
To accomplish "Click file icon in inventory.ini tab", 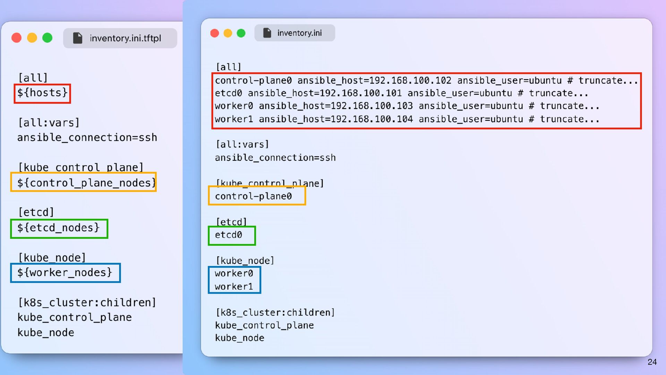I will 267,33.
